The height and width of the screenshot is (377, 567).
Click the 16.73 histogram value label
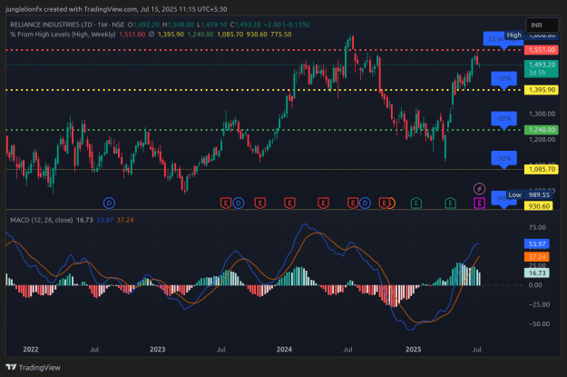[x=537, y=273]
